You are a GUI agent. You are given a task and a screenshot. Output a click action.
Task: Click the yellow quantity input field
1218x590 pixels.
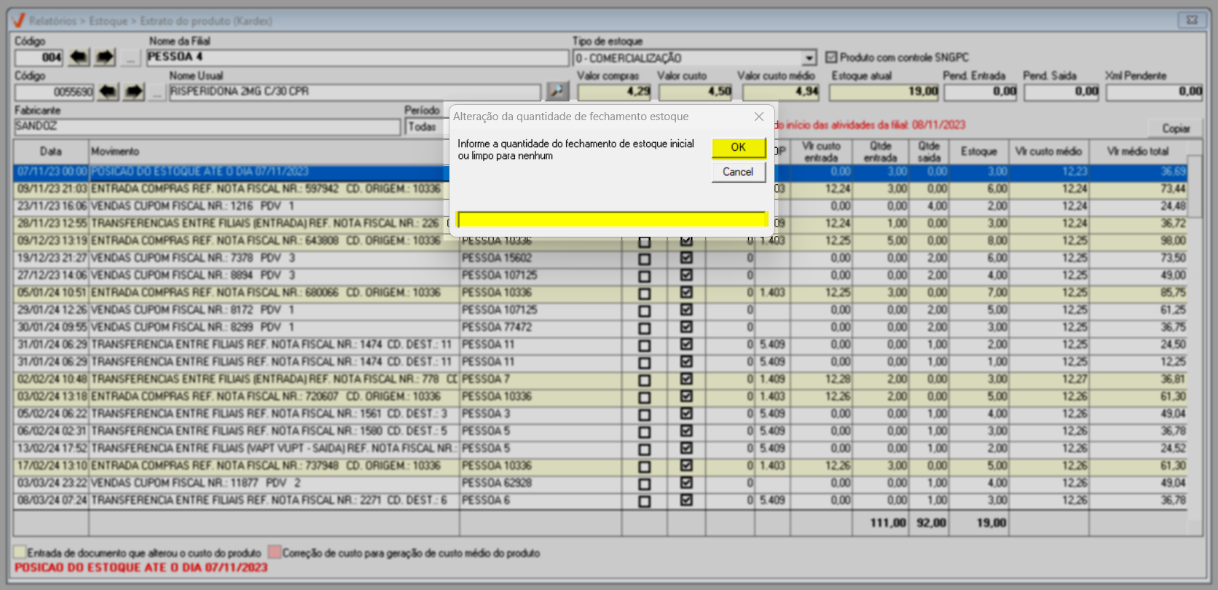(x=612, y=219)
